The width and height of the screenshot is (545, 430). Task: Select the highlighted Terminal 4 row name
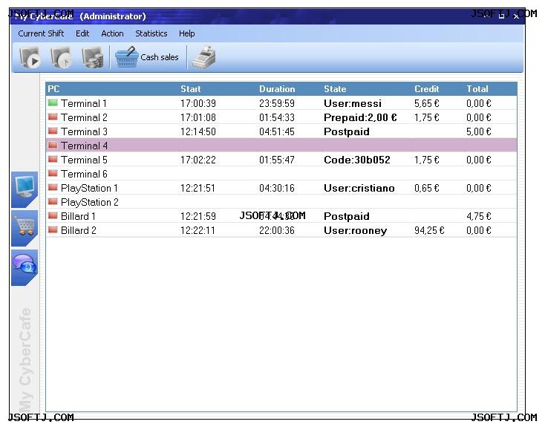(x=84, y=146)
